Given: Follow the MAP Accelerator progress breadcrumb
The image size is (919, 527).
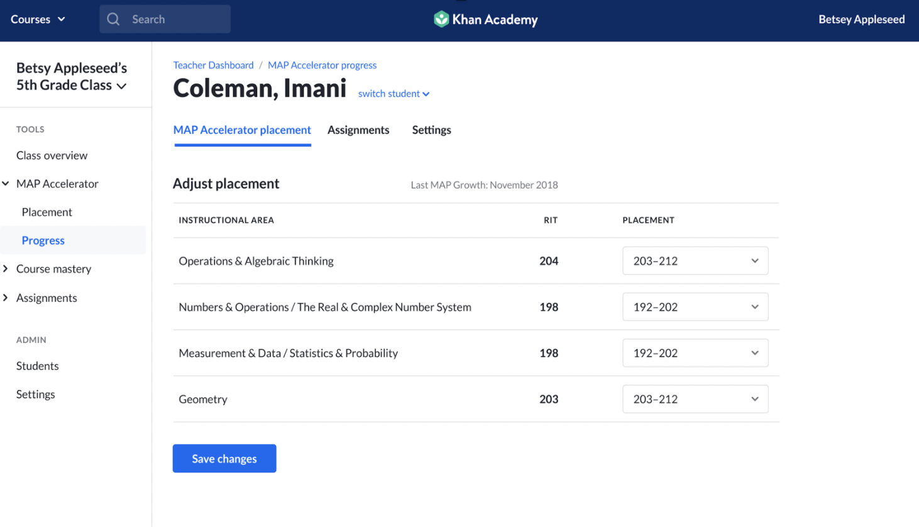Looking at the screenshot, I should pyautogui.click(x=322, y=65).
